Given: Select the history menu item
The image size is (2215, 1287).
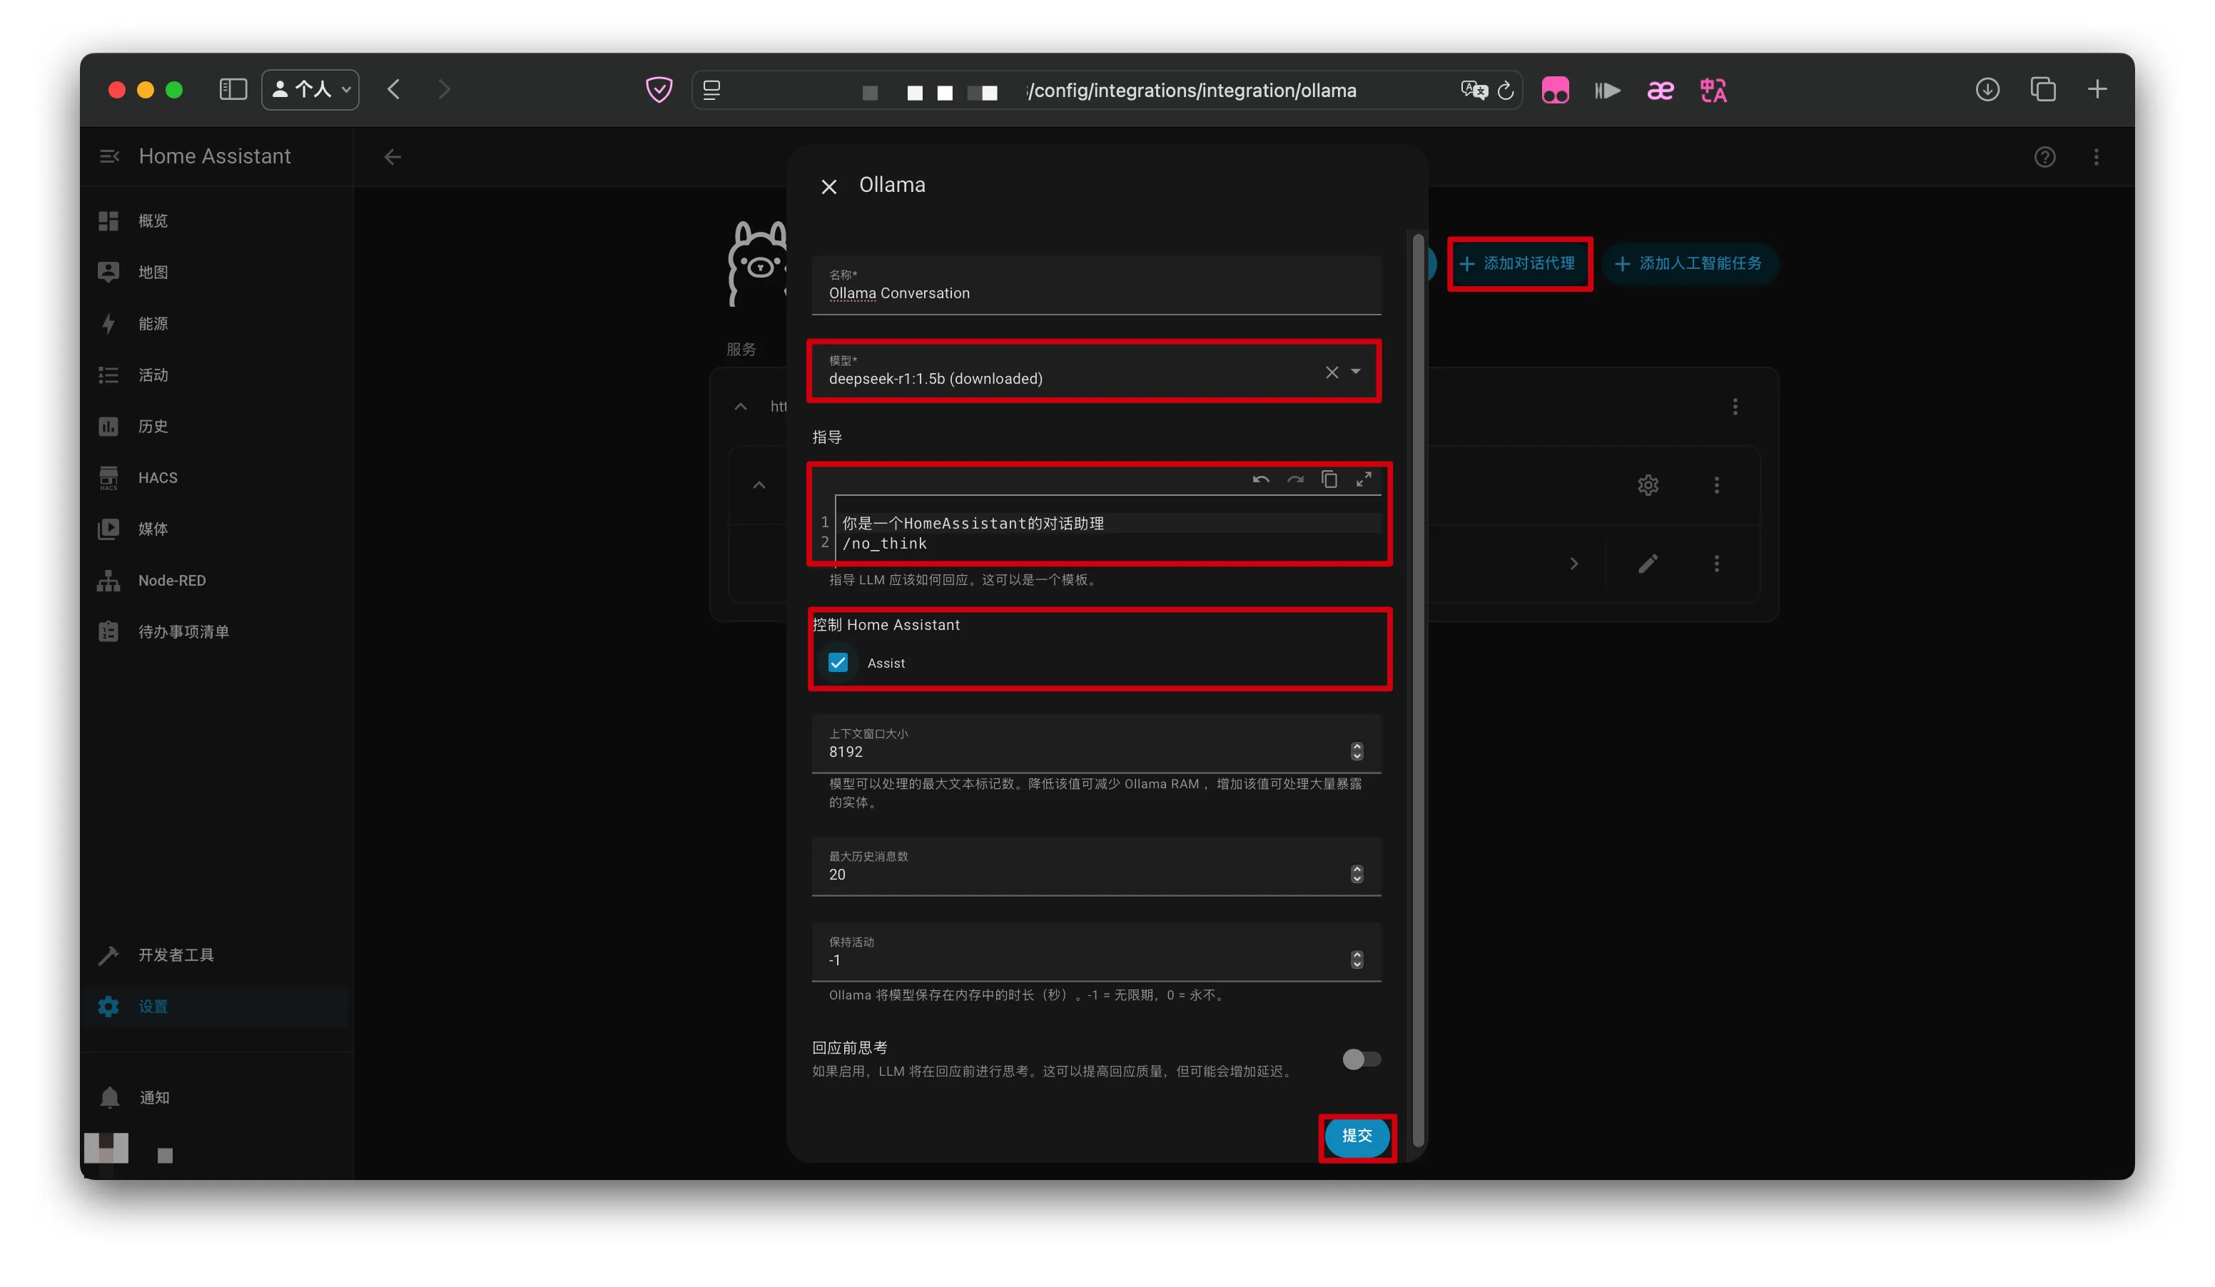Looking at the screenshot, I should click(x=153, y=426).
